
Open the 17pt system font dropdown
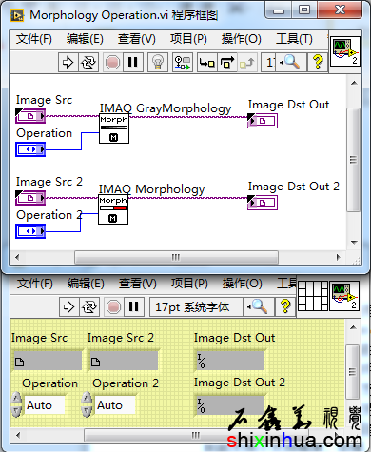pos(196,307)
